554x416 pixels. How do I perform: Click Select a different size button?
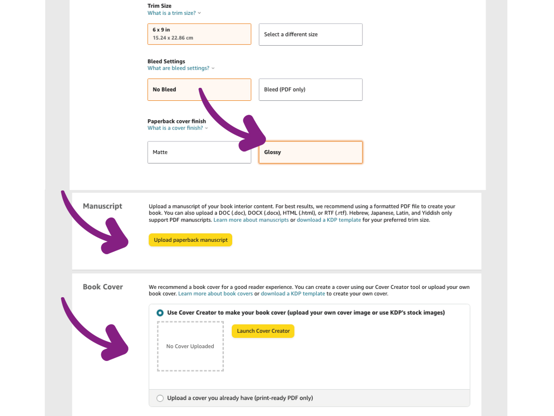tap(310, 34)
